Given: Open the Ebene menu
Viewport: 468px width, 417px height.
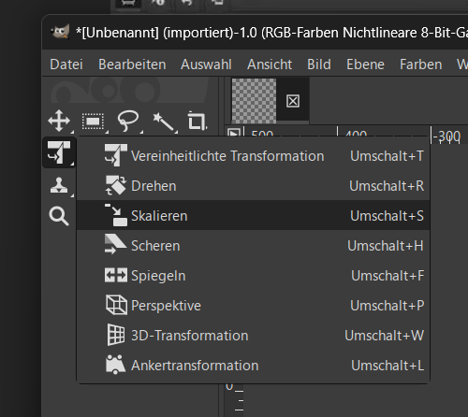Looking at the screenshot, I should 365,65.
